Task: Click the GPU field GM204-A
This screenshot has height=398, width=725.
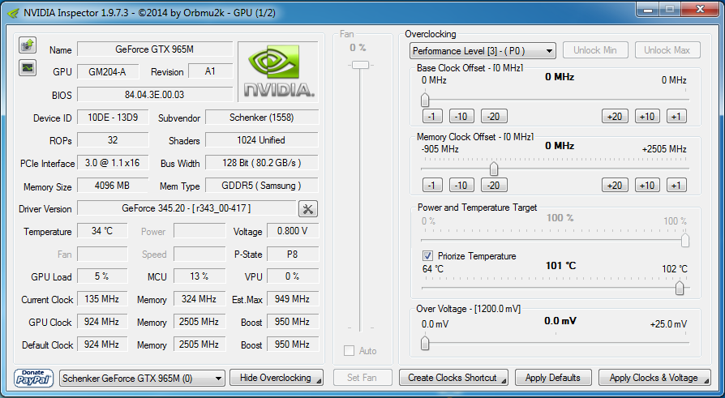Action: (x=107, y=71)
